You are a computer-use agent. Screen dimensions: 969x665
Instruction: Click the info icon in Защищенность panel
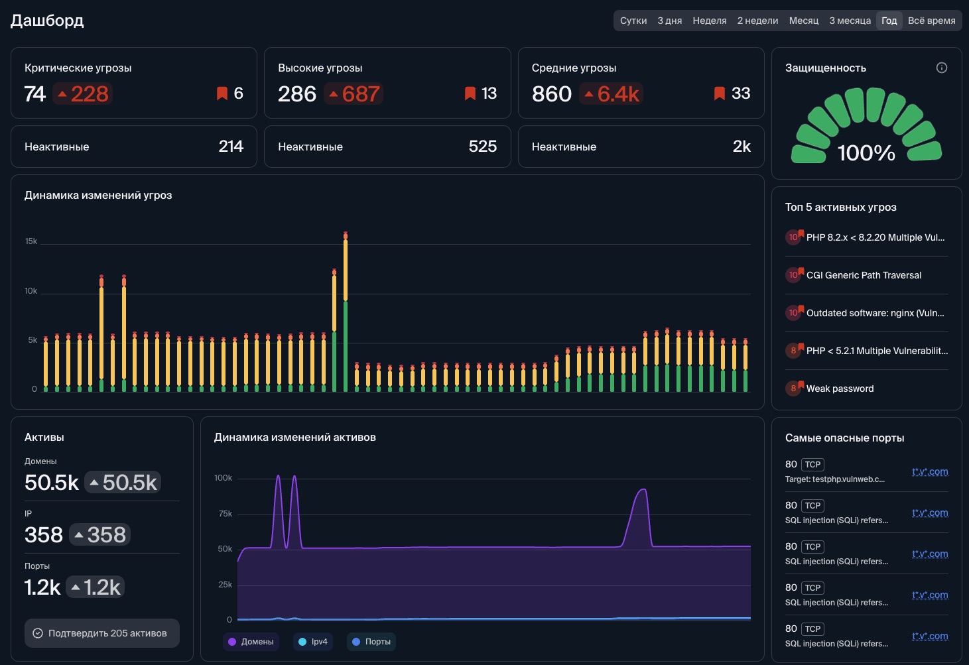941,68
